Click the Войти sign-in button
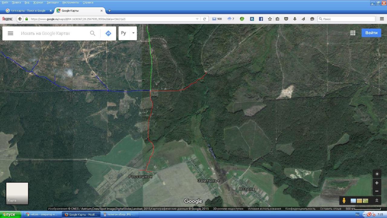 pyautogui.click(x=371, y=33)
